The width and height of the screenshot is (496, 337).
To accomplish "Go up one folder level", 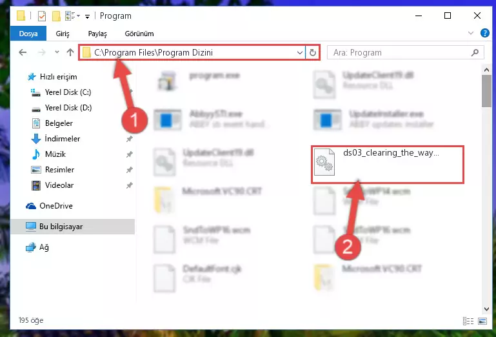I will pos(70,52).
